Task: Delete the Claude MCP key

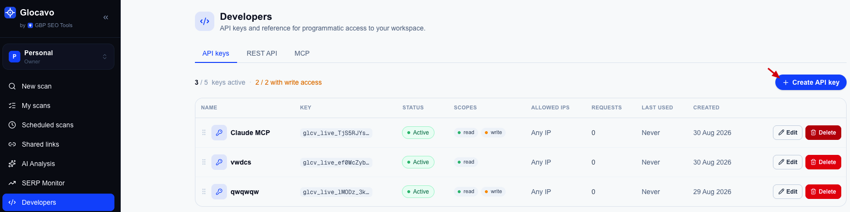Action: (823, 133)
